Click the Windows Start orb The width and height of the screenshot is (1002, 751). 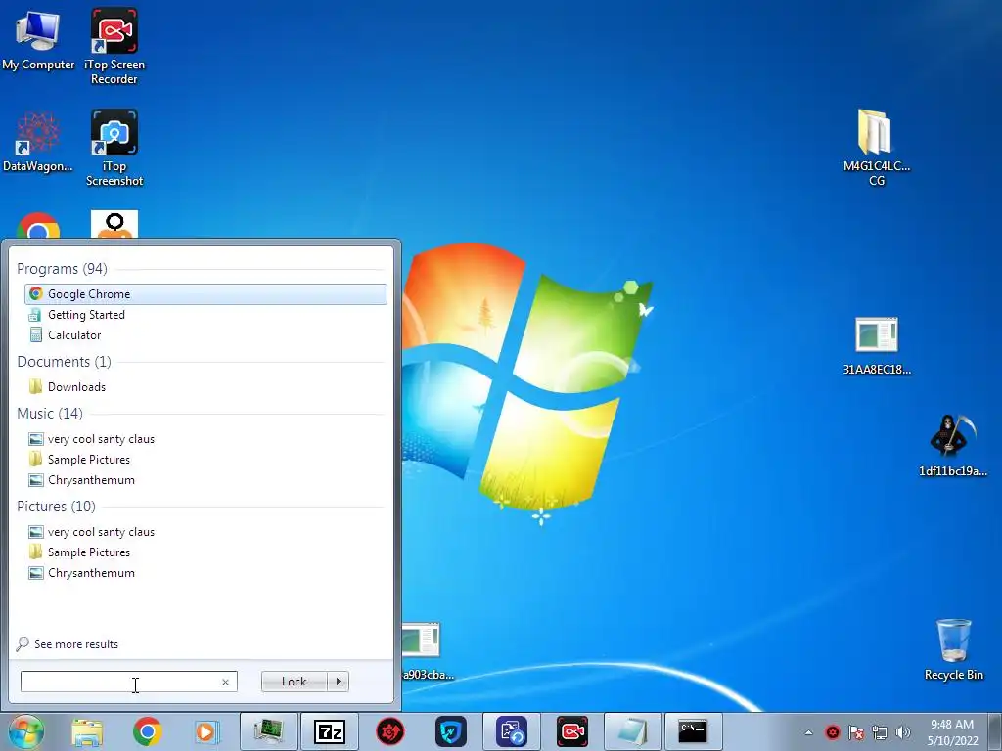tap(26, 731)
